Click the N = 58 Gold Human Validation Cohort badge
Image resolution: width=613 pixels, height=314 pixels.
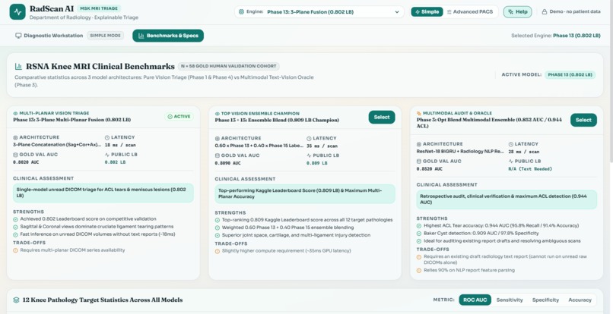(229, 66)
